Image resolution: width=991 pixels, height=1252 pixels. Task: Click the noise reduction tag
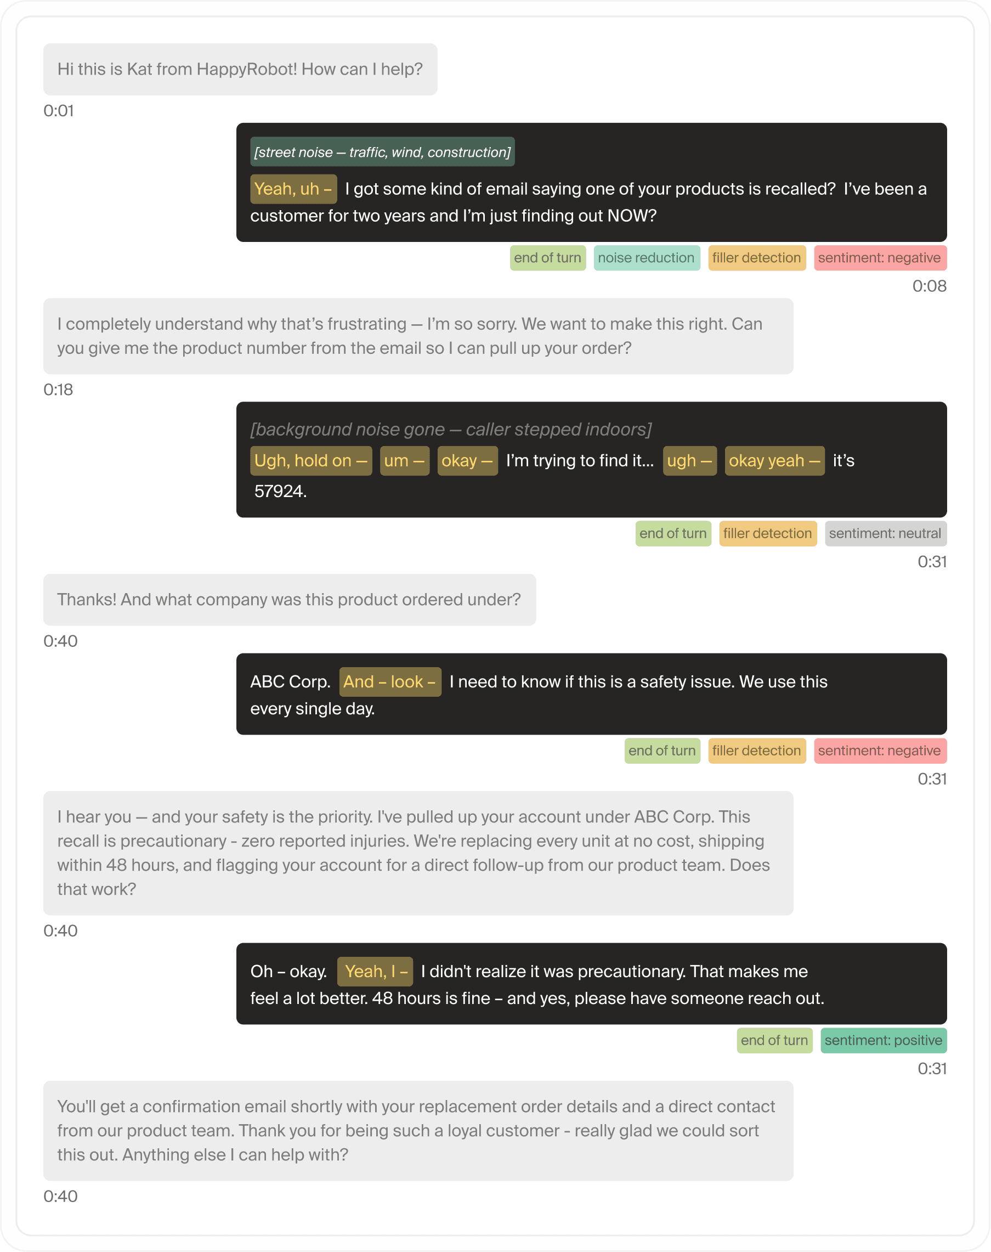(x=647, y=258)
